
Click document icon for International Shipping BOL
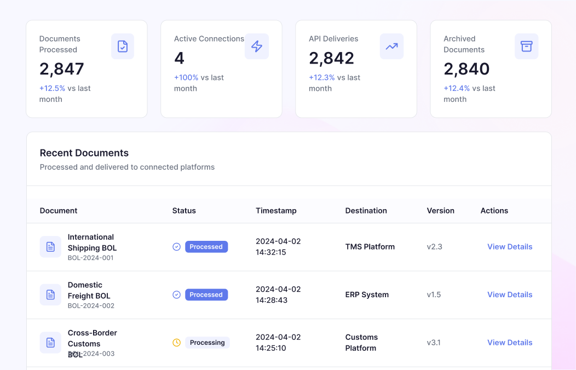[51, 247]
